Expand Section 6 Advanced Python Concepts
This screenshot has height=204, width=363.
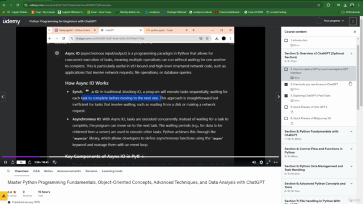(x=352, y=184)
